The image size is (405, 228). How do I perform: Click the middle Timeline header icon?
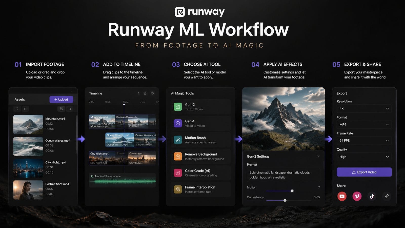(x=145, y=93)
